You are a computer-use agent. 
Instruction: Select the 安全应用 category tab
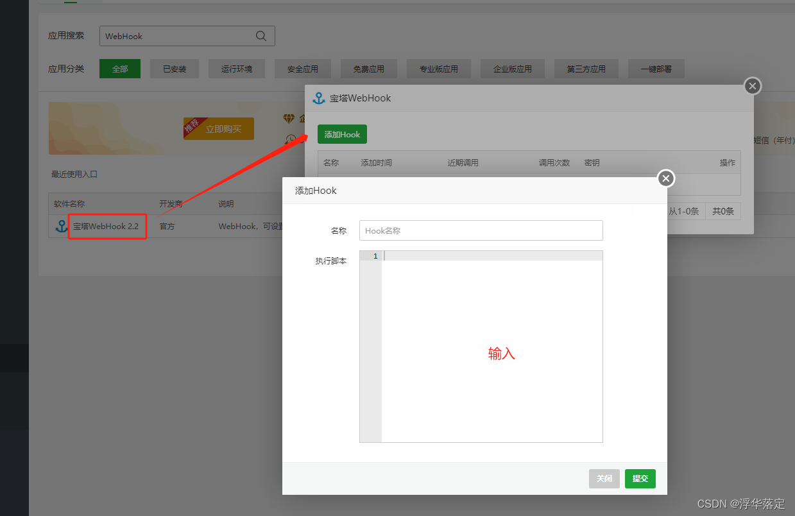click(303, 69)
